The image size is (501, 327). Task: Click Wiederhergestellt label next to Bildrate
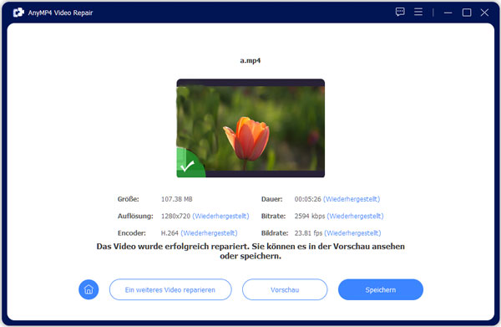pyautogui.click(x=352, y=233)
